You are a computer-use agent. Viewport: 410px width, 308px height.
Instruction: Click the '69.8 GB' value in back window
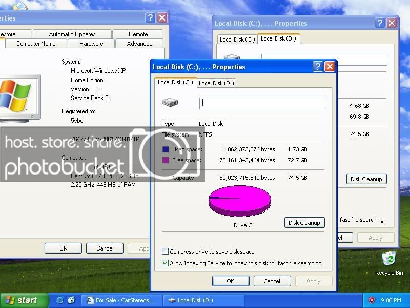[x=359, y=117]
